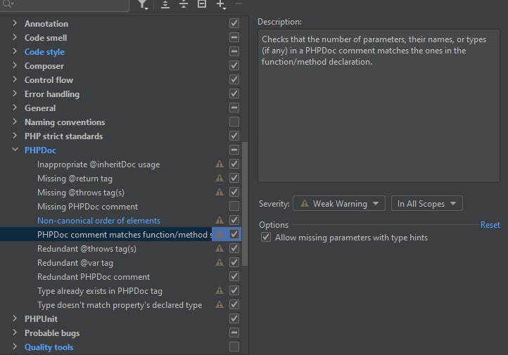Click warning icon for Type doesn't match property's declared type
The image size is (508, 355).
[x=220, y=304]
